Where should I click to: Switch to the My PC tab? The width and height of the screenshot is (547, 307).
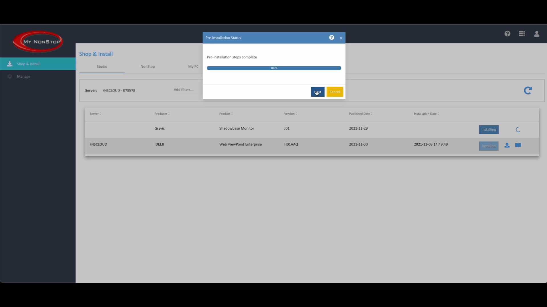pyautogui.click(x=193, y=67)
